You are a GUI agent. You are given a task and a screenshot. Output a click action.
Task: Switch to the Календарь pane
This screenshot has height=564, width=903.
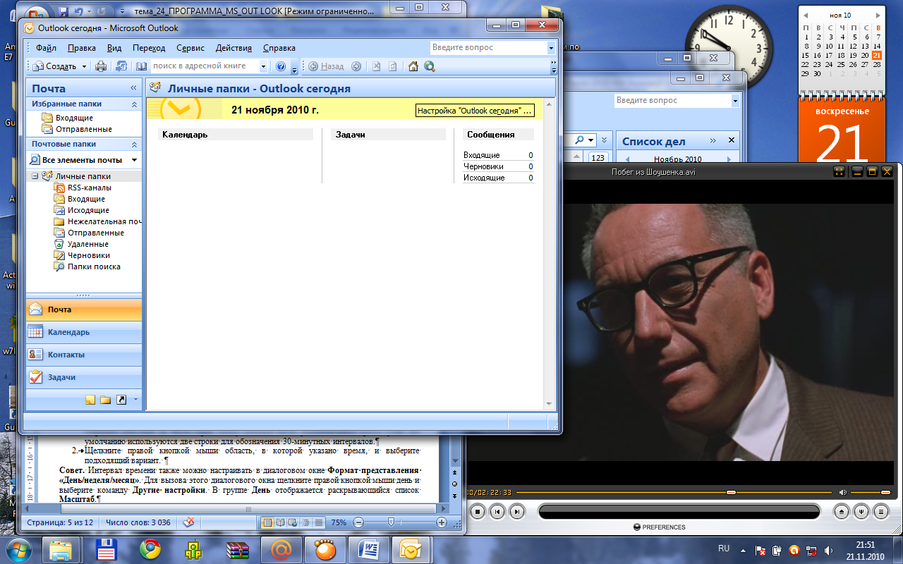click(x=84, y=332)
